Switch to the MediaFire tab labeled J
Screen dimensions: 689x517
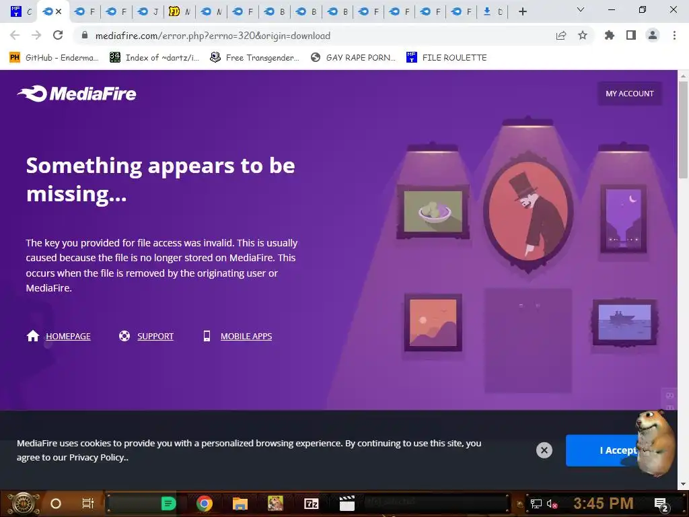click(147, 11)
